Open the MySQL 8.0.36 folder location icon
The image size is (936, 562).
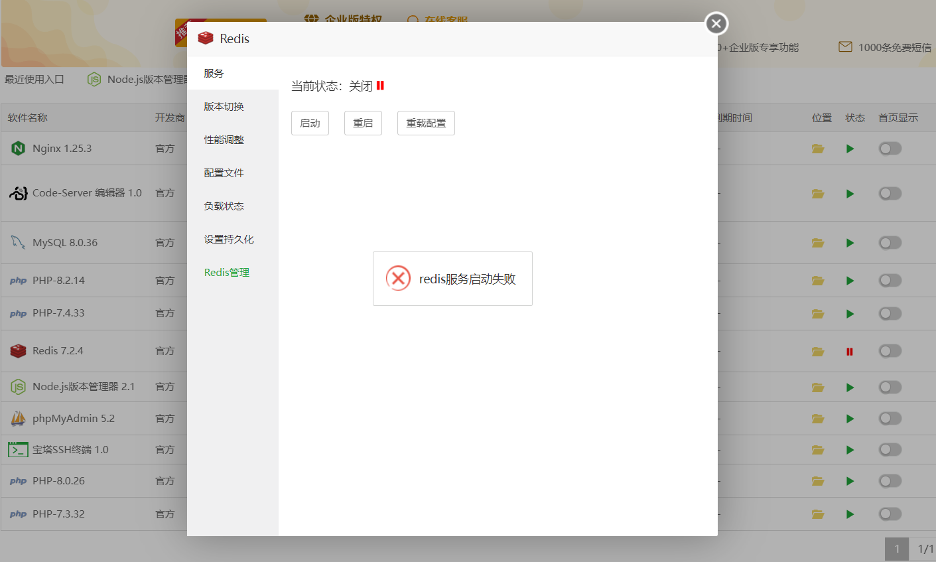click(818, 243)
